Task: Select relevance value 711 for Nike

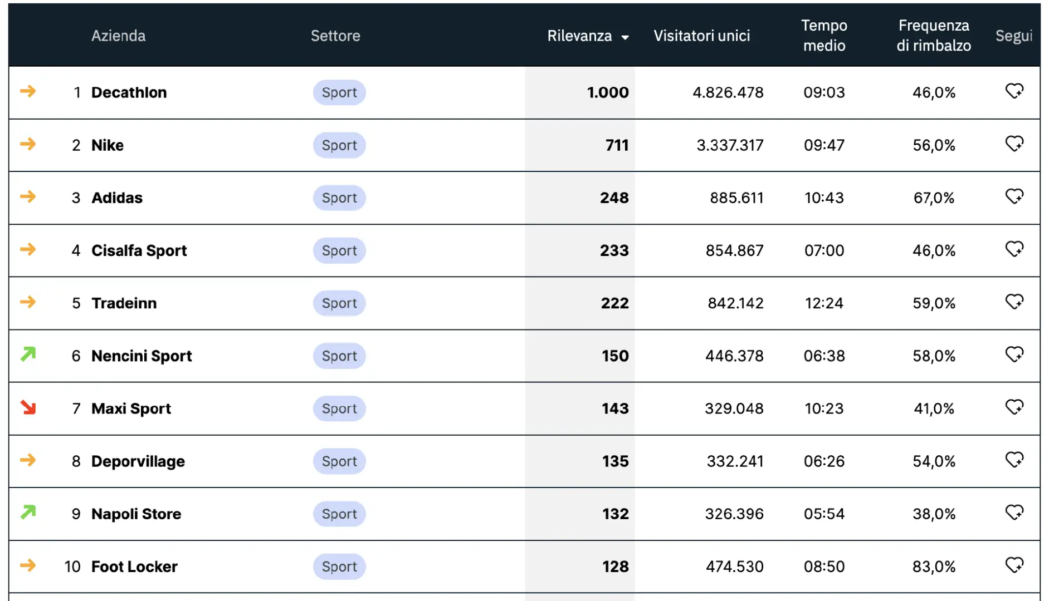Action: (617, 145)
